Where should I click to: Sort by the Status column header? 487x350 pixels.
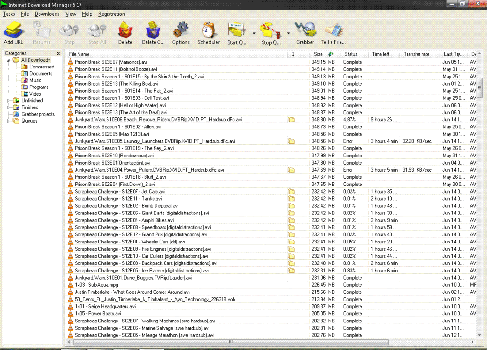tap(354, 54)
